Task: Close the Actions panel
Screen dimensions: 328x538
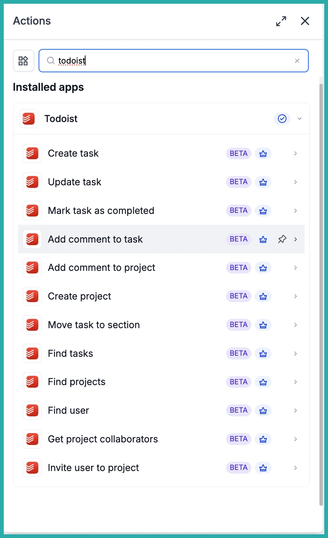Action: tap(305, 21)
